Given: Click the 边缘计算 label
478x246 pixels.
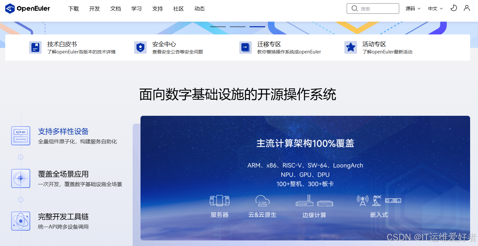Looking at the screenshot, I should [314, 215].
